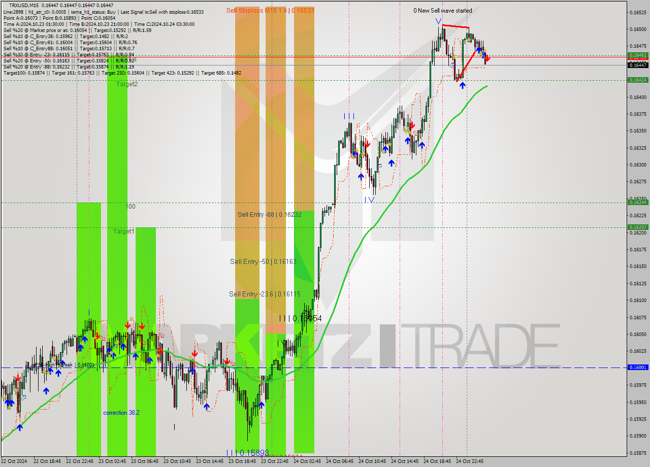This screenshot has width=650, height=467.
Task: Click 'Sell Stoploss M15 1.9 | 0.16533' label
Action: pyautogui.click(x=270, y=10)
